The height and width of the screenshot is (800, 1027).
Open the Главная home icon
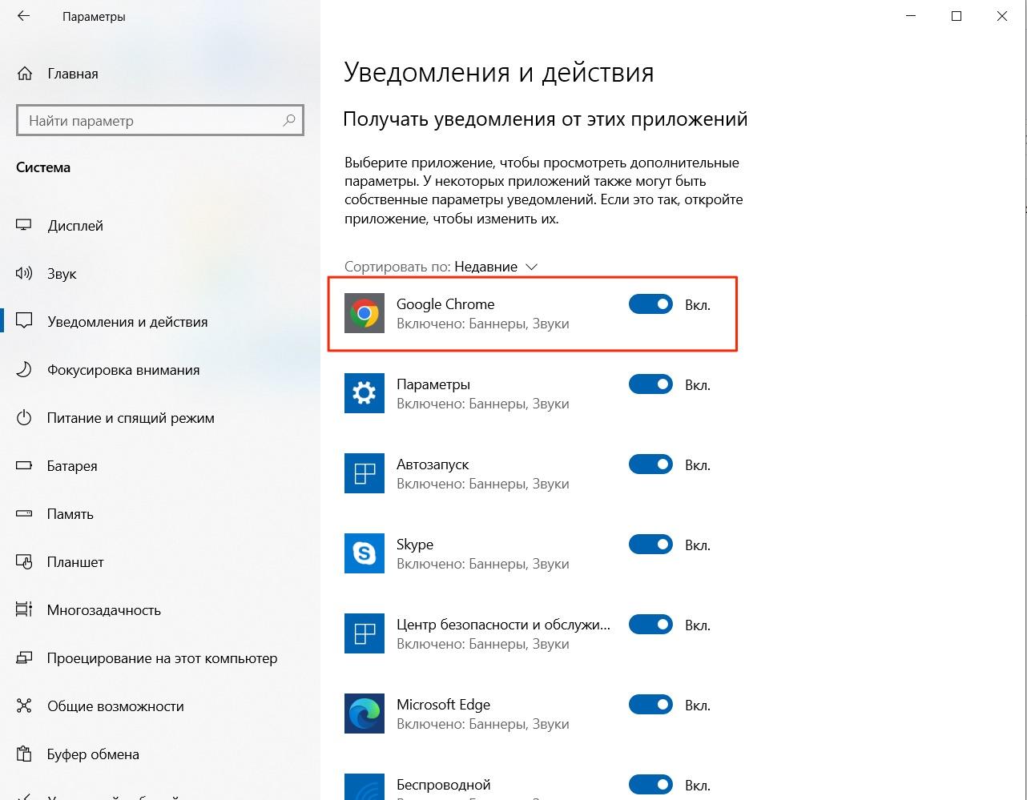click(x=25, y=74)
